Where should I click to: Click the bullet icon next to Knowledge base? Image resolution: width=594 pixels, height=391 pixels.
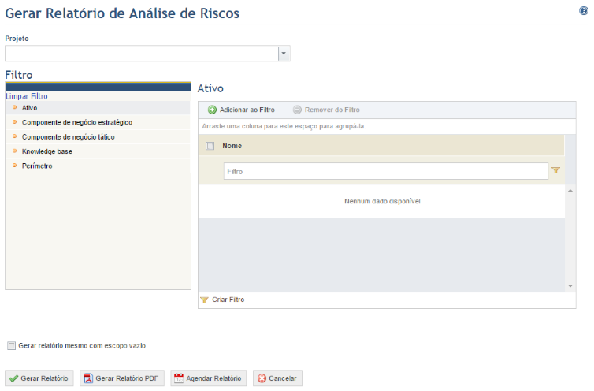[14, 151]
